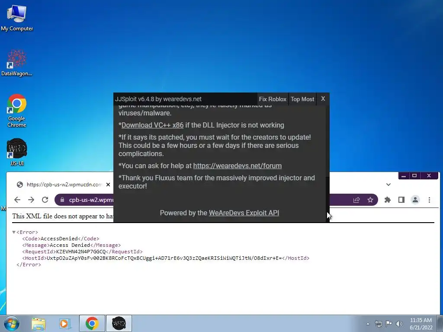The image size is (443, 332).
Task: Open Action Center flag icon
Action: point(389,324)
